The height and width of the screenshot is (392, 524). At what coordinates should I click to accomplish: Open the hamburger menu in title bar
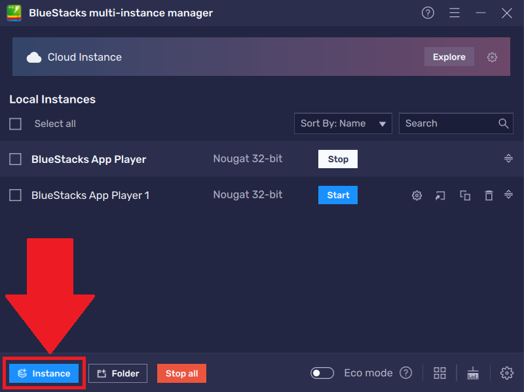[454, 13]
